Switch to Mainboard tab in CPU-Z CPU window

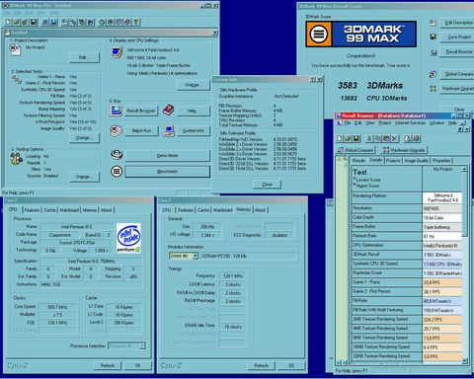69,210
